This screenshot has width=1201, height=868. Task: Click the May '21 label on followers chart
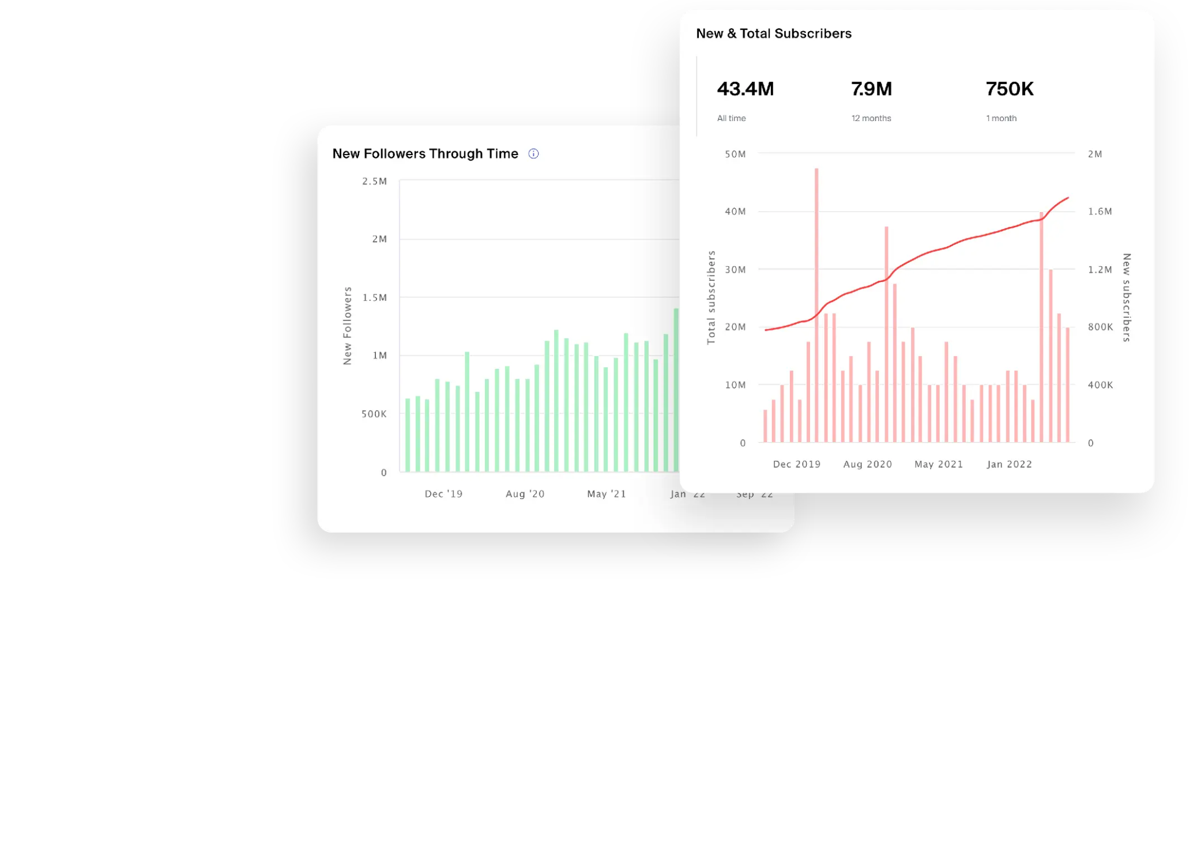point(606,494)
